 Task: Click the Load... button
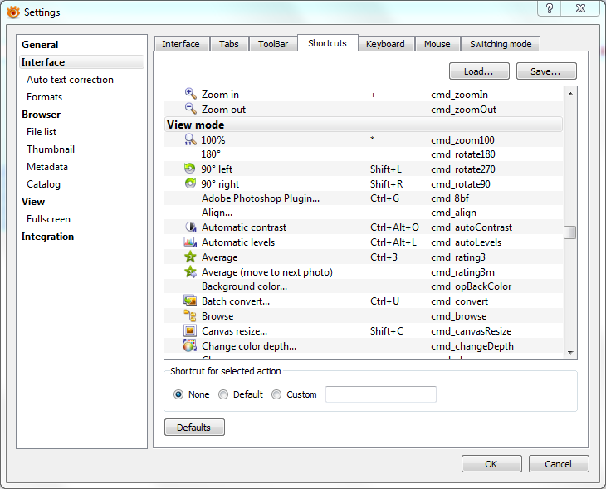click(x=479, y=71)
